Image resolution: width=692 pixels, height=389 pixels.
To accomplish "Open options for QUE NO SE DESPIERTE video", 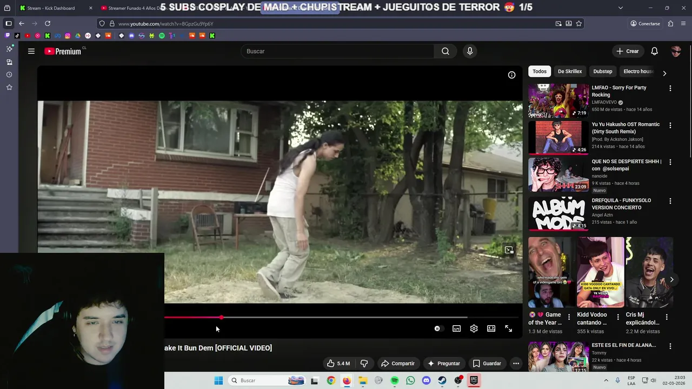I will [670, 162].
